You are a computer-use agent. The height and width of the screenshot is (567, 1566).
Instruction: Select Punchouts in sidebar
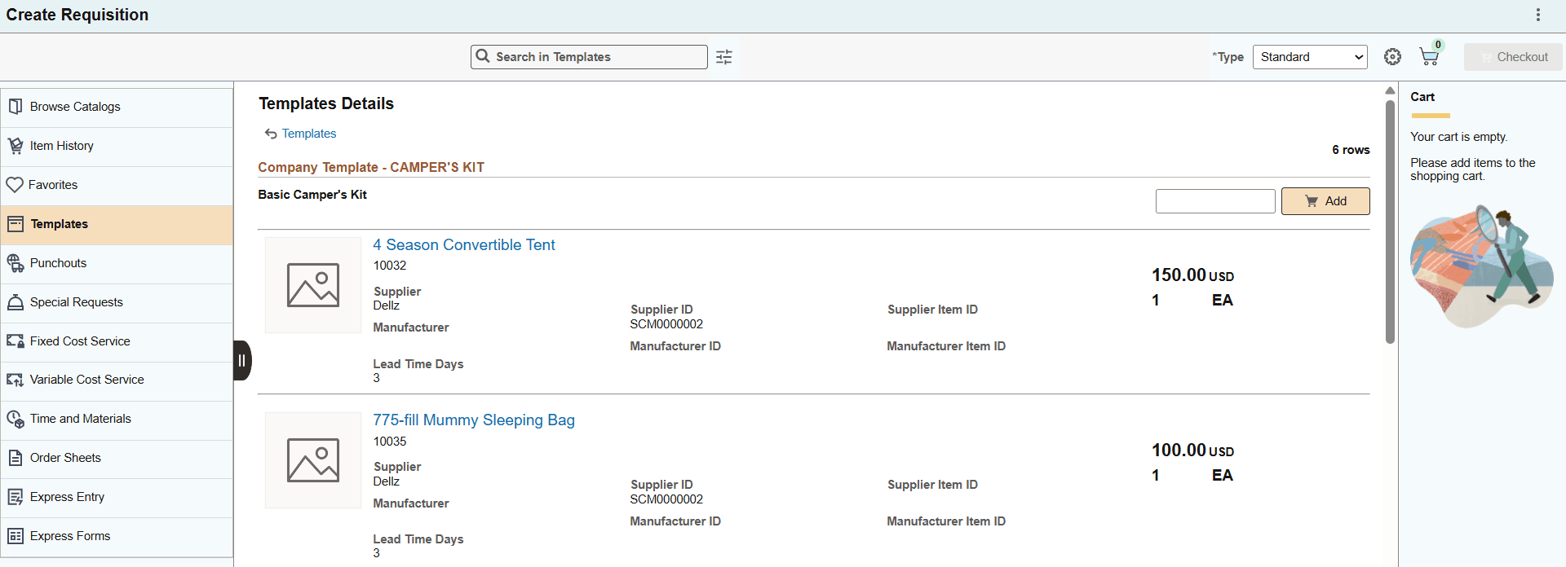pyautogui.click(x=117, y=264)
